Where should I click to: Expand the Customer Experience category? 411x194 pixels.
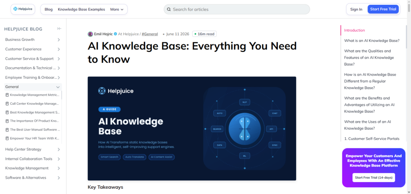tap(59, 49)
